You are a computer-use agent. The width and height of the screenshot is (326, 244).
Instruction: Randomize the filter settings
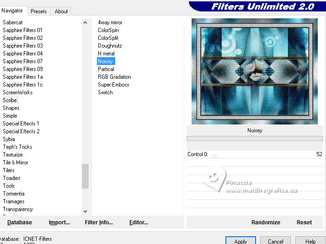tap(266, 222)
